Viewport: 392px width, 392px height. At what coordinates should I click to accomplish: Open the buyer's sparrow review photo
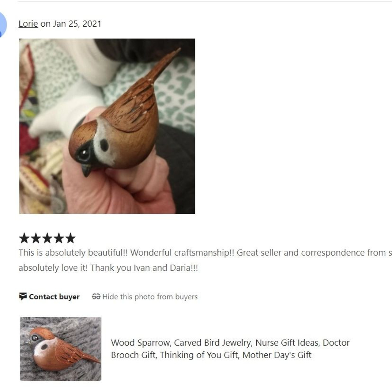[107, 126]
